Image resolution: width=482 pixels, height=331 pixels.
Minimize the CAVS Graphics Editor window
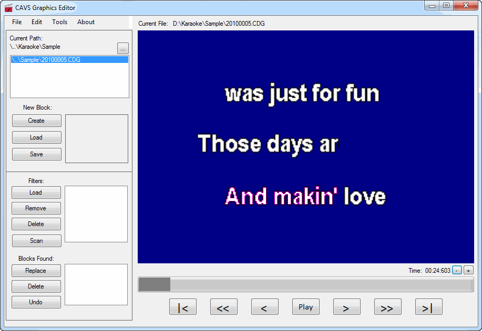point(432,6)
